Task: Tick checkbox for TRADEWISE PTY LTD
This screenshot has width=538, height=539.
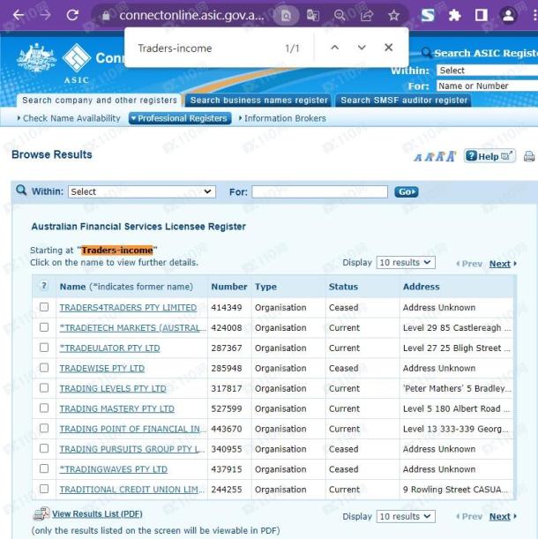Action: pyautogui.click(x=44, y=368)
